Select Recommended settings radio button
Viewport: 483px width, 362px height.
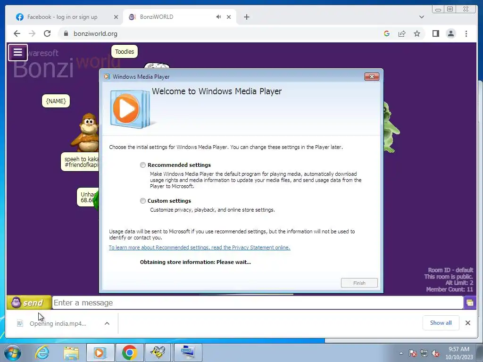142,165
